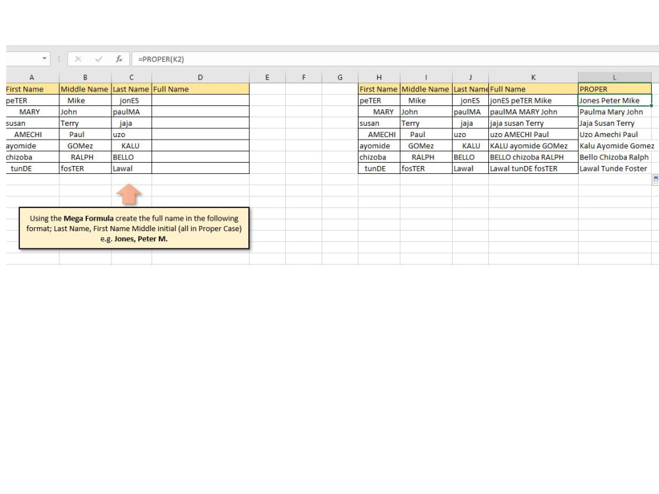
Task: Click the First Name header in column A
Action: coord(32,89)
